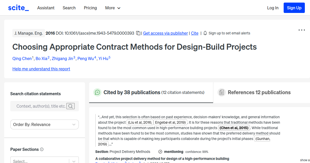Open the More navigation menu

tap(113, 8)
